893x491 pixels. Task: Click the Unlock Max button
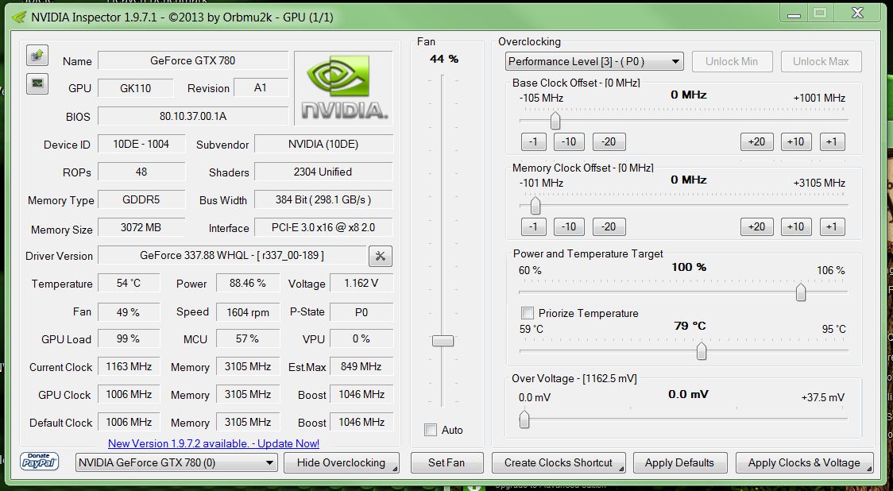click(821, 61)
